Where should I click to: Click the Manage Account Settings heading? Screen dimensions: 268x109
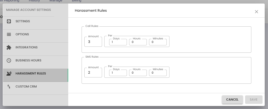point(29,10)
